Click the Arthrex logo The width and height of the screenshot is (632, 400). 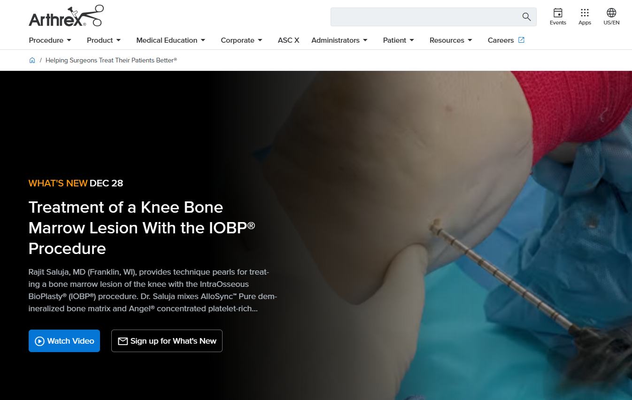coord(66,16)
